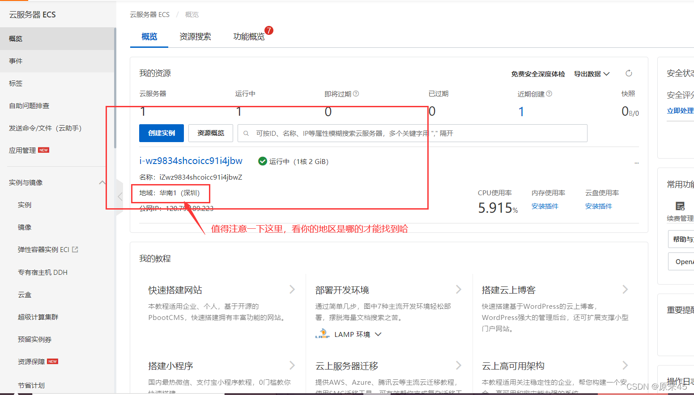Click the NEW badge beside 应用管理
This screenshot has height=395, width=694.
pyautogui.click(x=44, y=150)
